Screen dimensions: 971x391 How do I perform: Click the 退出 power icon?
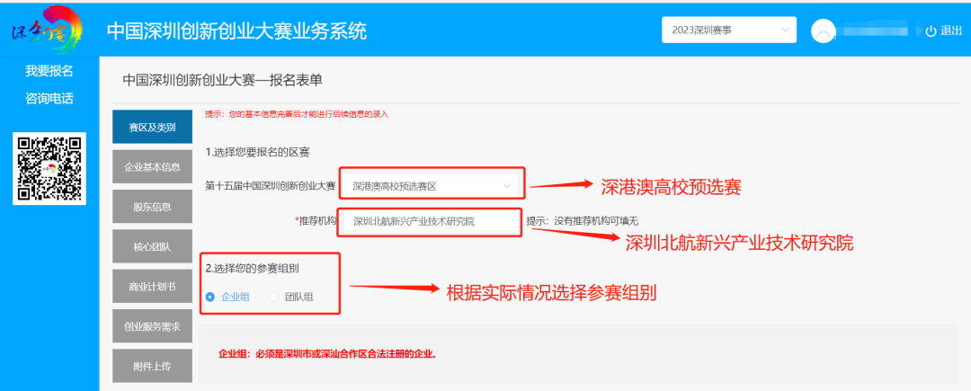click(931, 31)
